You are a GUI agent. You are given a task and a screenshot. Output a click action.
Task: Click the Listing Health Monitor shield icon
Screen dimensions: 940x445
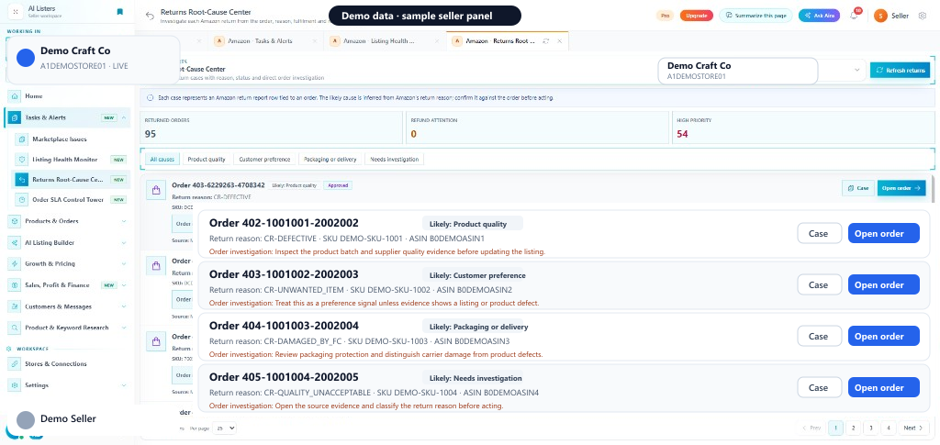(22, 160)
